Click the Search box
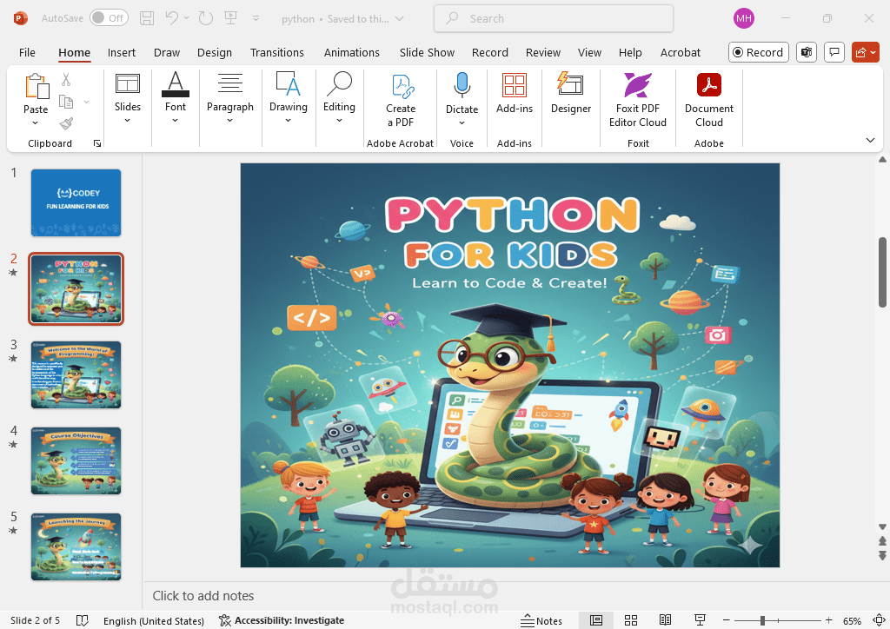This screenshot has width=890, height=629. pos(554,18)
